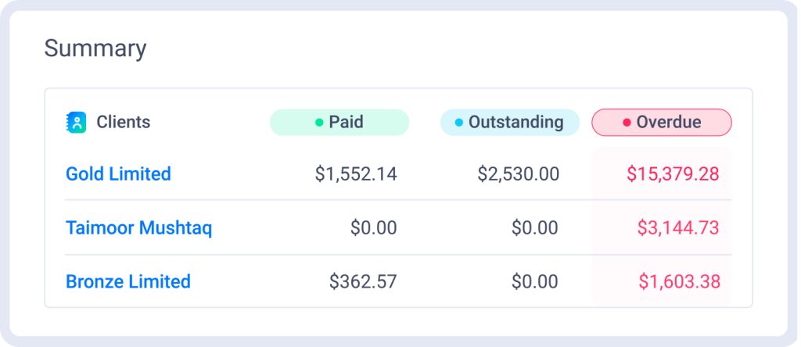The image size is (801, 347).
Task: Click Gold Limited paid amount $1,552.14
Action: coord(356,173)
